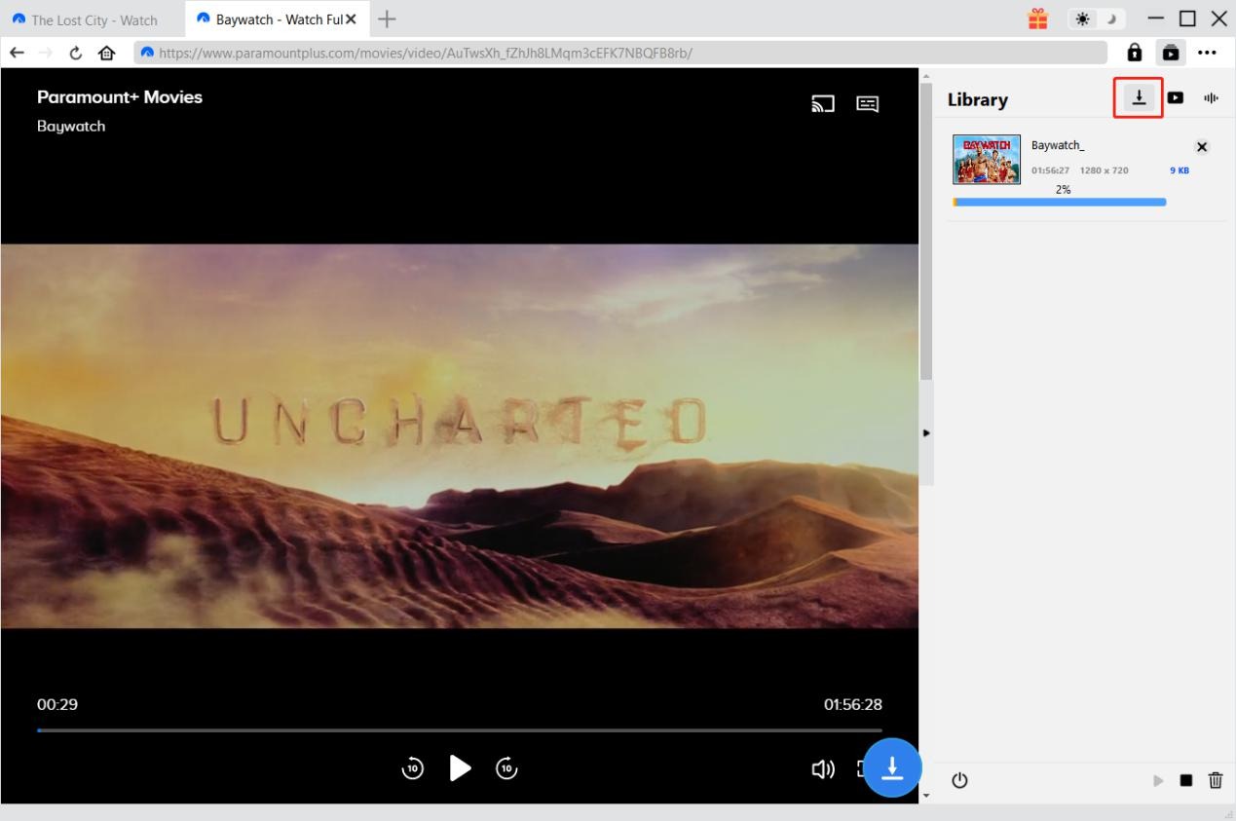Click the power/shutdown icon in Library footer

[959, 780]
